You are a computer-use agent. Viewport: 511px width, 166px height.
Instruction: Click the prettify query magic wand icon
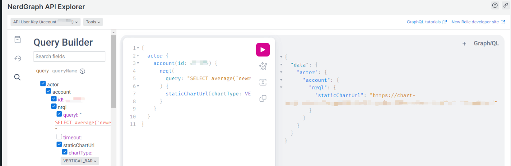click(263, 66)
